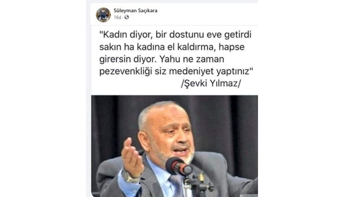Image resolution: width=344 pixels, height=197 pixels.
Task: Click the globe public-privacy icon
Action: (x=127, y=17)
